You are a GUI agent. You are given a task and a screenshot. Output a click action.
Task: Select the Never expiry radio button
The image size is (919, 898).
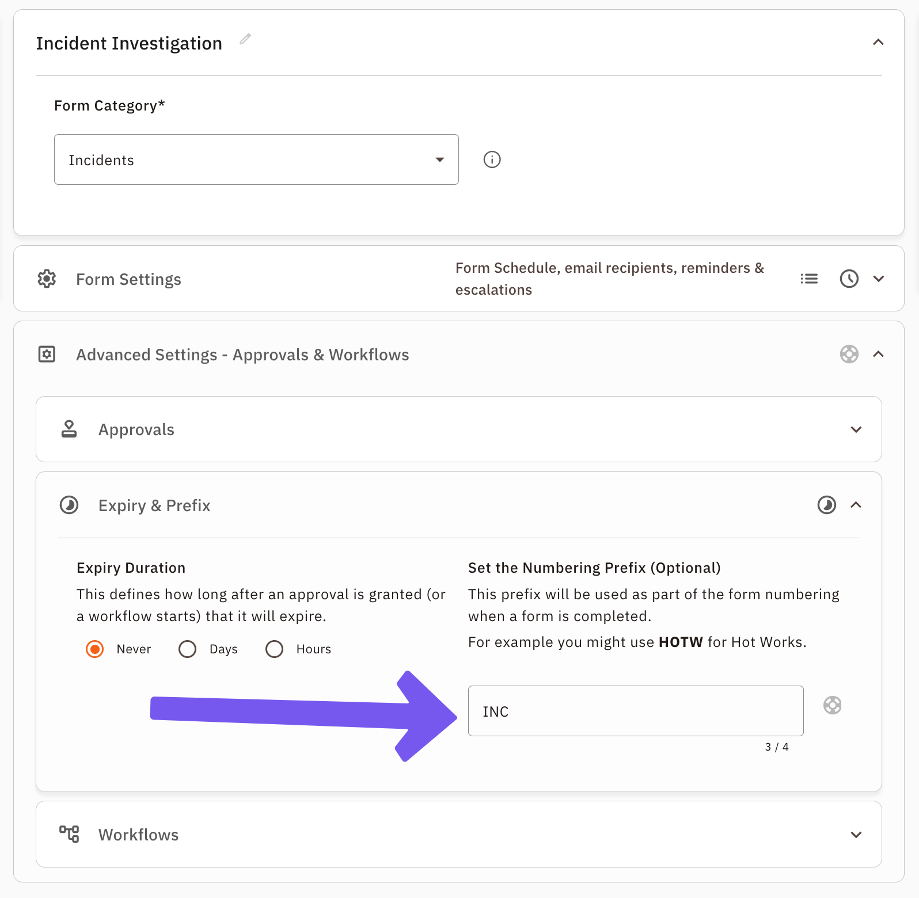94,649
